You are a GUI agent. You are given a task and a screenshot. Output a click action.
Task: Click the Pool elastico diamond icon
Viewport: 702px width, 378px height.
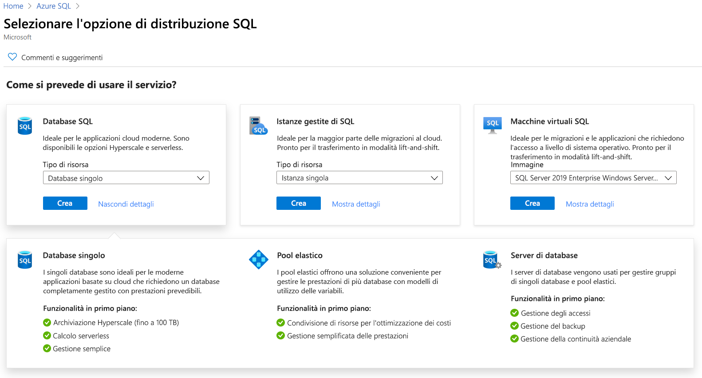259,260
